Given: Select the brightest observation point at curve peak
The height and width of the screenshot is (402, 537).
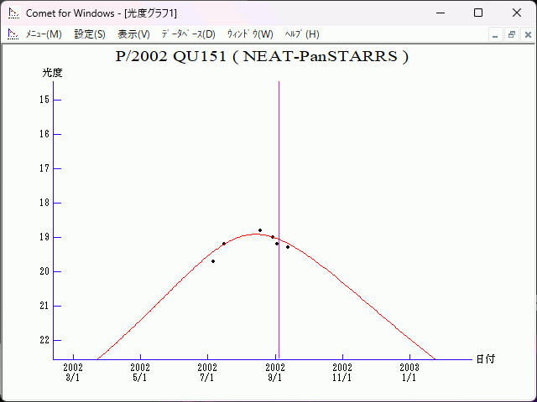Looking at the screenshot, I should coord(260,230).
